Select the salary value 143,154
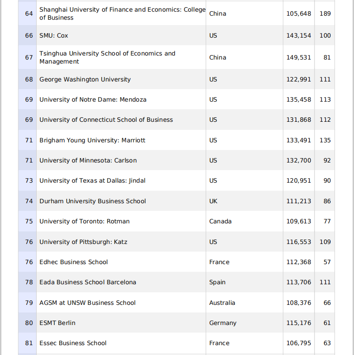Viewport: 354px width, 355px height. coord(298,35)
